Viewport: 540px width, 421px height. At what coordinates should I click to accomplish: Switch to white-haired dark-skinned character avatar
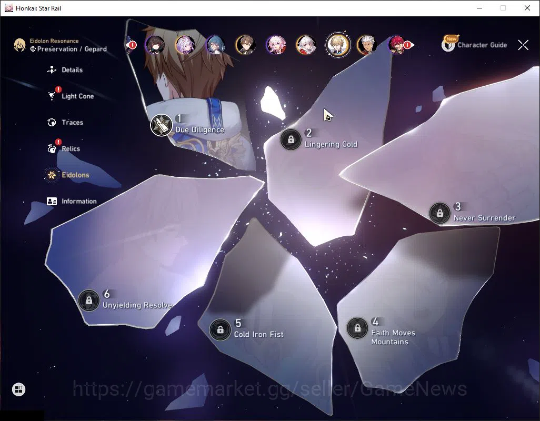point(367,45)
